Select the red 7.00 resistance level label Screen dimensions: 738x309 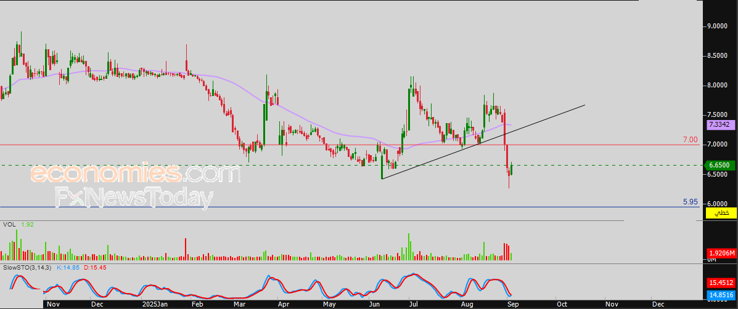pos(691,140)
